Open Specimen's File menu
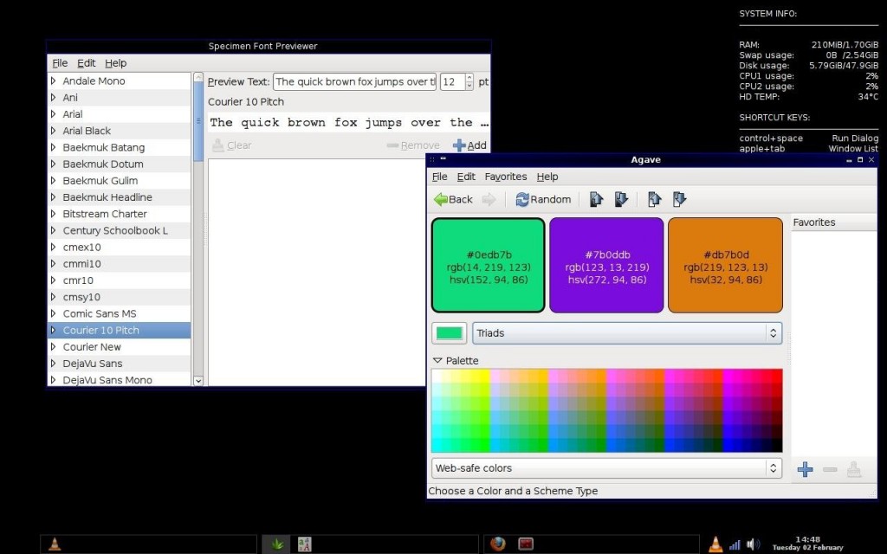The width and height of the screenshot is (887, 554). (60, 62)
